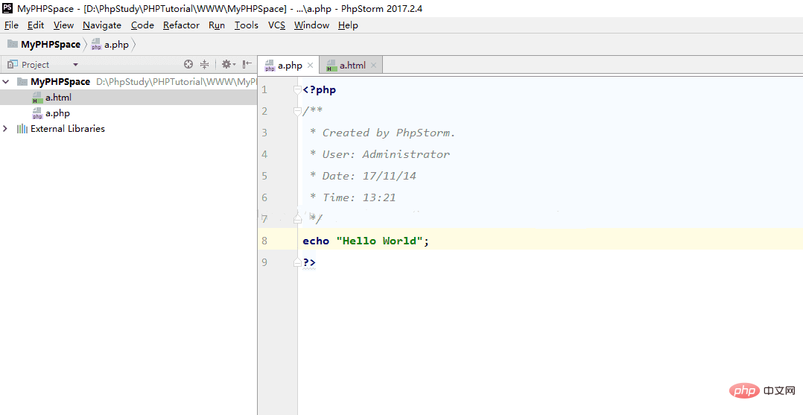Click the a.php file icon in project tree
Screen dimensions: 803x415
coord(37,113)
